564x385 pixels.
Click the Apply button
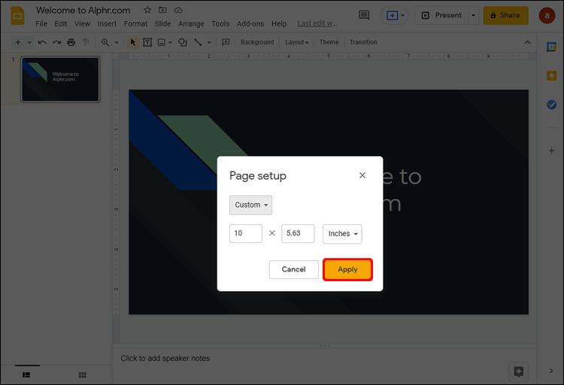pyautogui.click(x=347, y=269)
